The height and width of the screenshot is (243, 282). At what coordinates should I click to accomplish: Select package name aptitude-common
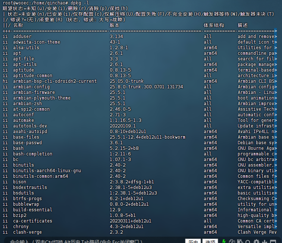pos(32,76)
